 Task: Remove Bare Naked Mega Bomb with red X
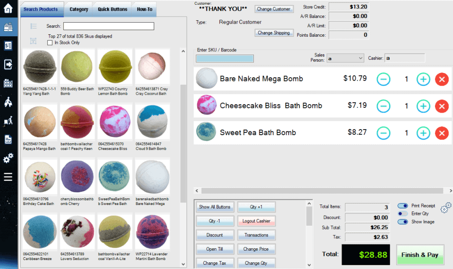tap(442, 79)
